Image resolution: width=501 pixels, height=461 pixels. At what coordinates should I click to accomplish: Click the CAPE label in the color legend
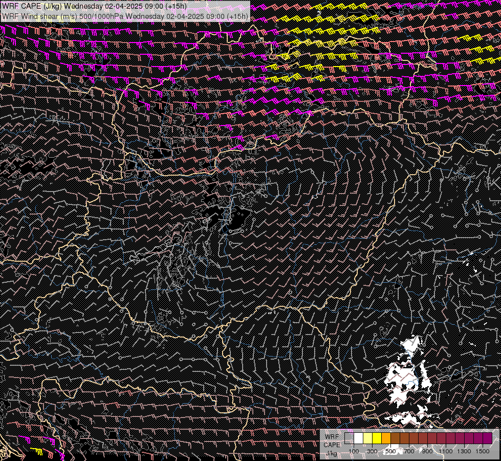[332, 445]
